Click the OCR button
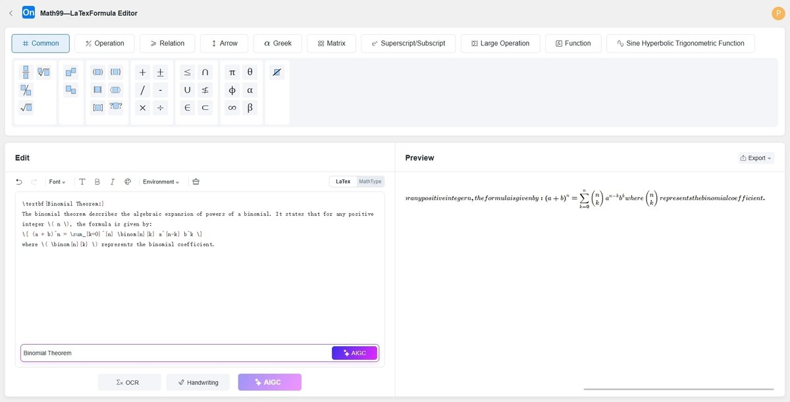 point(129,382)
